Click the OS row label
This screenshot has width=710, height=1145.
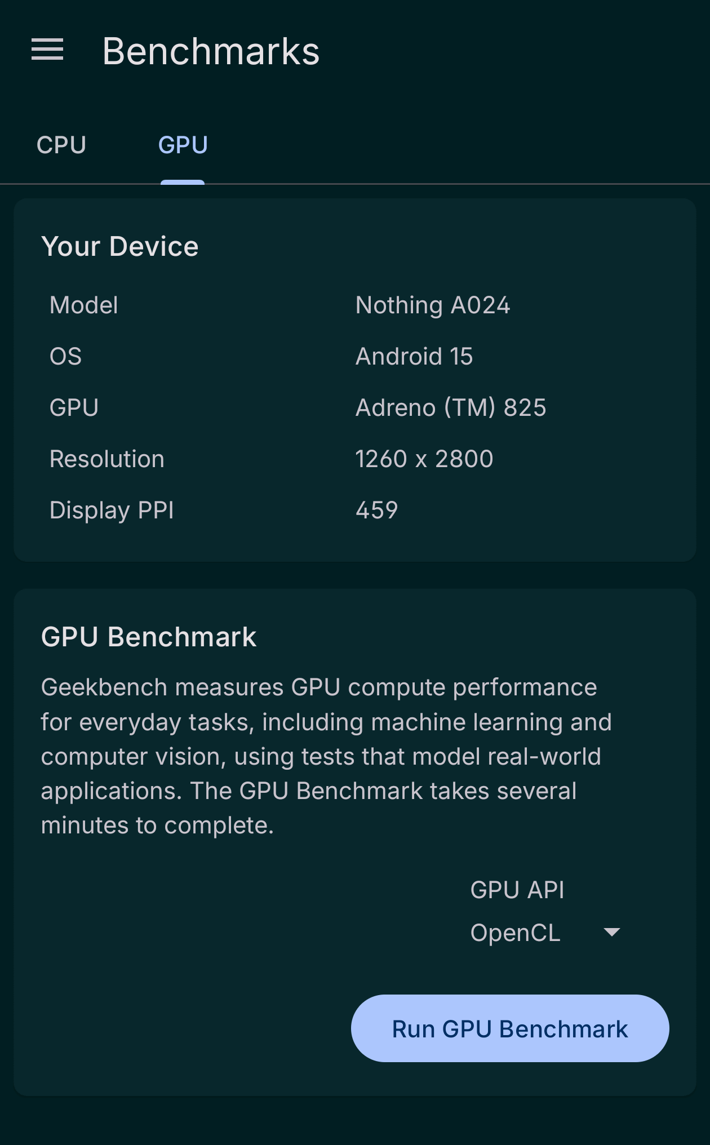[x=65, y=357]
